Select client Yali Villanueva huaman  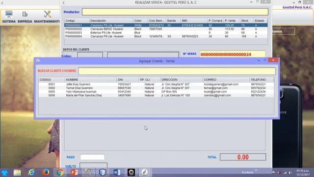[156, 91]
